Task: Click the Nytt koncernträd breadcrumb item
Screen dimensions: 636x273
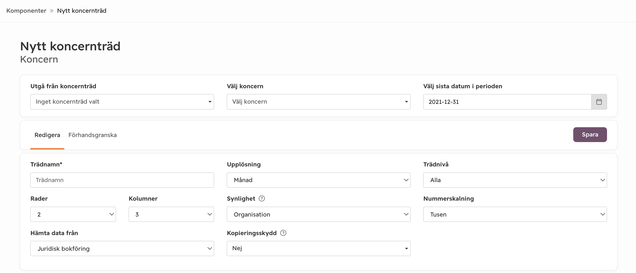Action: [x=82, y=11]
